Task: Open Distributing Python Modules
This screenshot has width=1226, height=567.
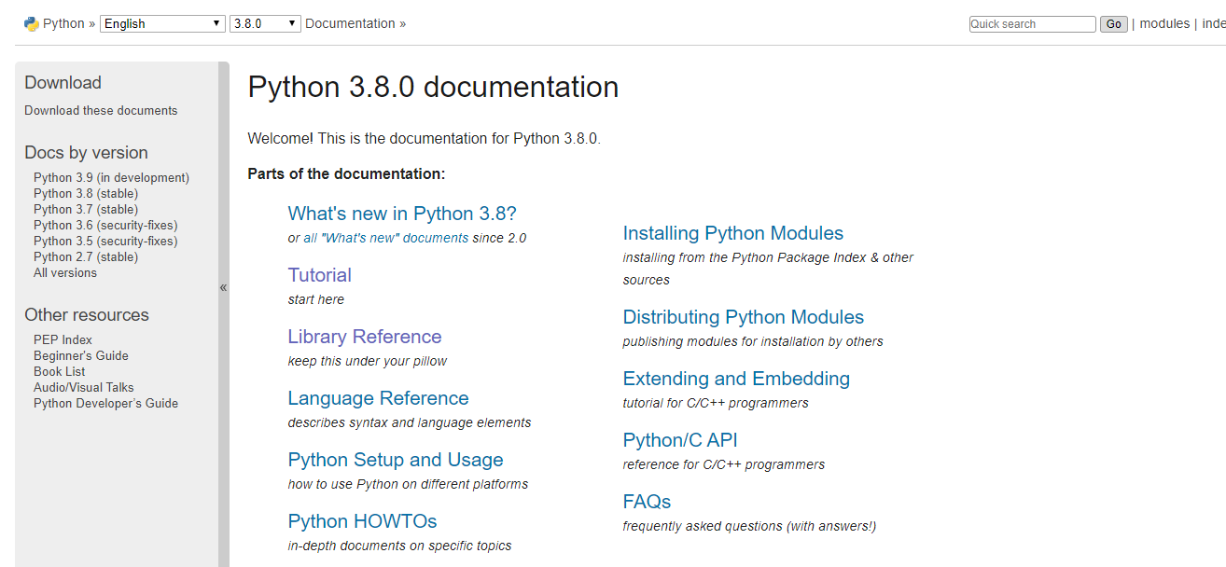Action: point(744,317)
